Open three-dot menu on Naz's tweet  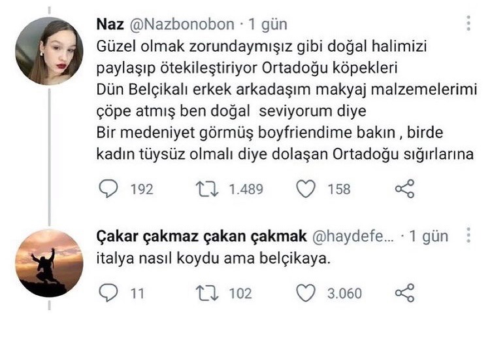(x=468, y=24)
